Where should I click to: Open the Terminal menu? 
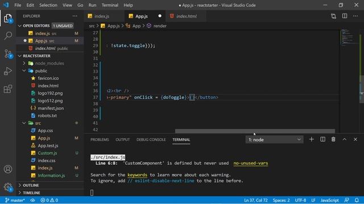pyautogui.click(x=110, y=5)
